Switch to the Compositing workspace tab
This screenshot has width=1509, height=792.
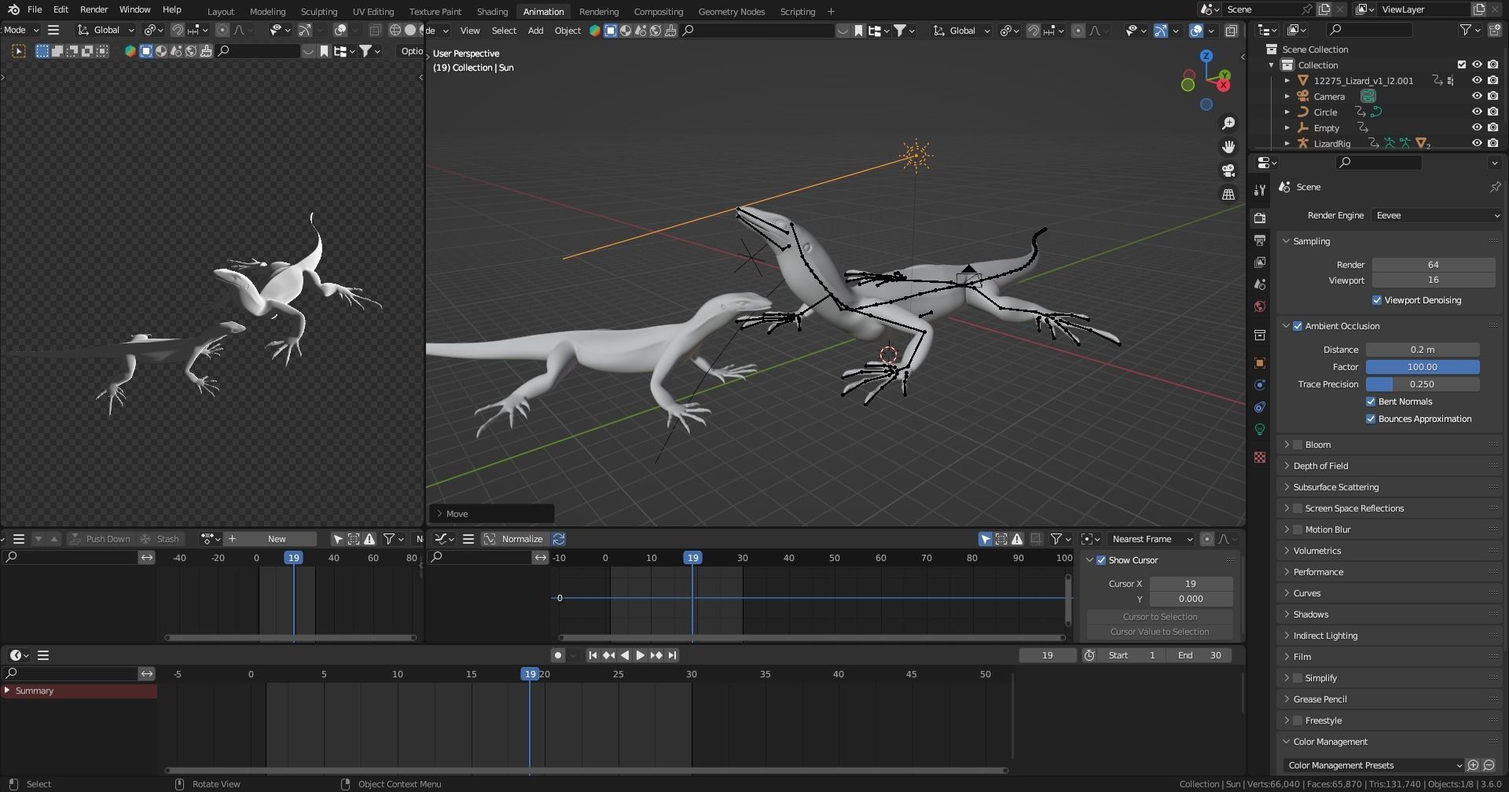click(658, 11)
